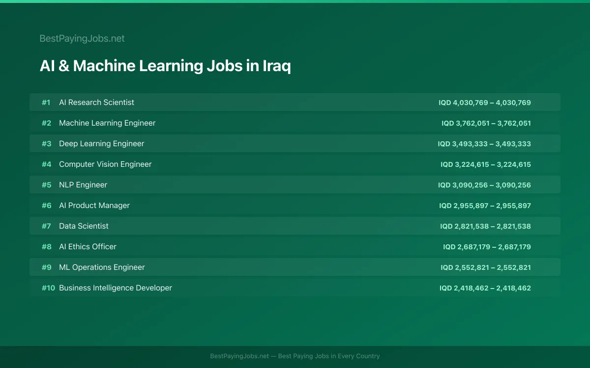Click salary IQD 4,030,769 – 4,030,769

pos(485,103)
